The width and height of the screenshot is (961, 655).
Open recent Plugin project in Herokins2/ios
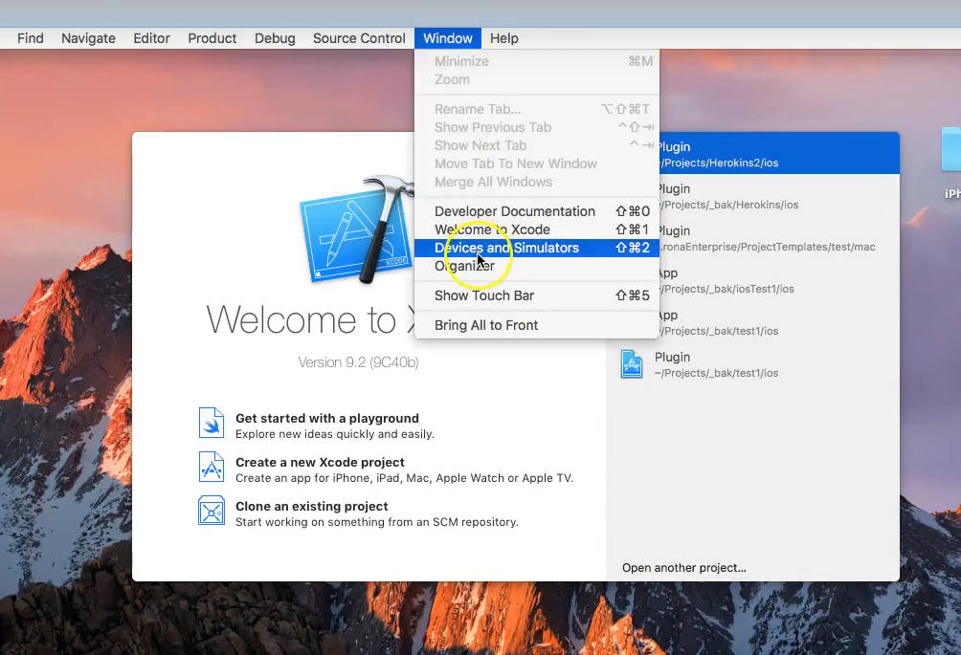point(779,153)
